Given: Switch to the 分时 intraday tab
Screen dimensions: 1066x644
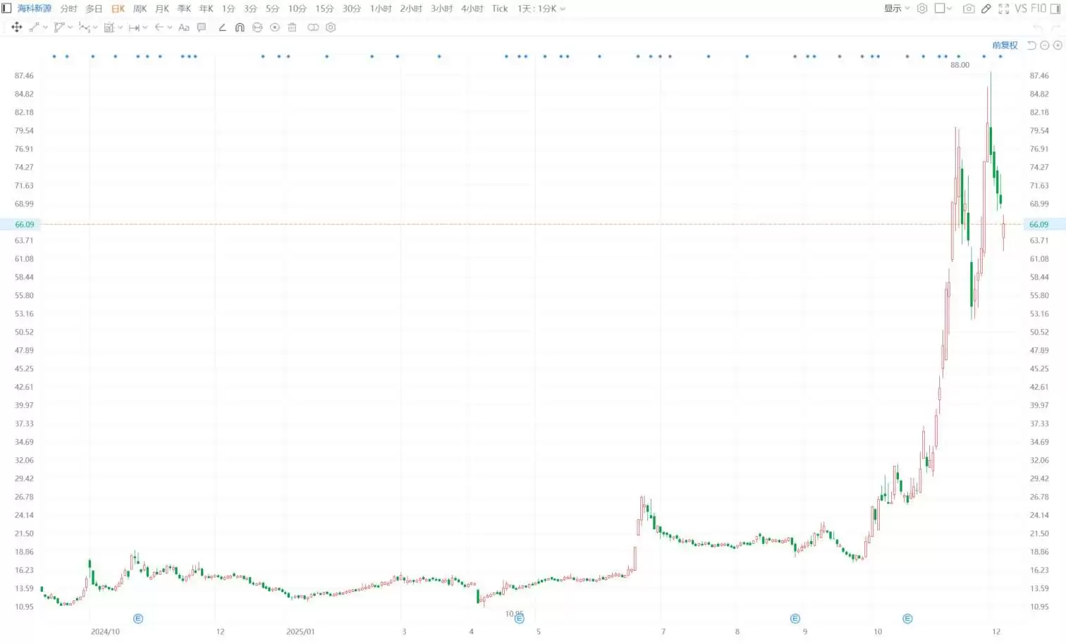Looking at the screenshot, I should [x=68, y=8].
